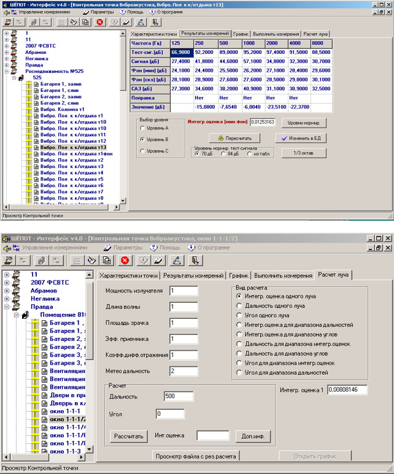The width and height of the screenshot is (394, 474).
Task: Click the paperclip tag icon in lower window toolbar
Action: tap(42, 260)
